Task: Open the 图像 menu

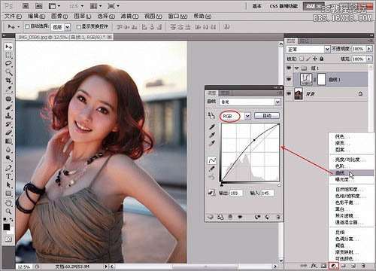Action: 59,17
